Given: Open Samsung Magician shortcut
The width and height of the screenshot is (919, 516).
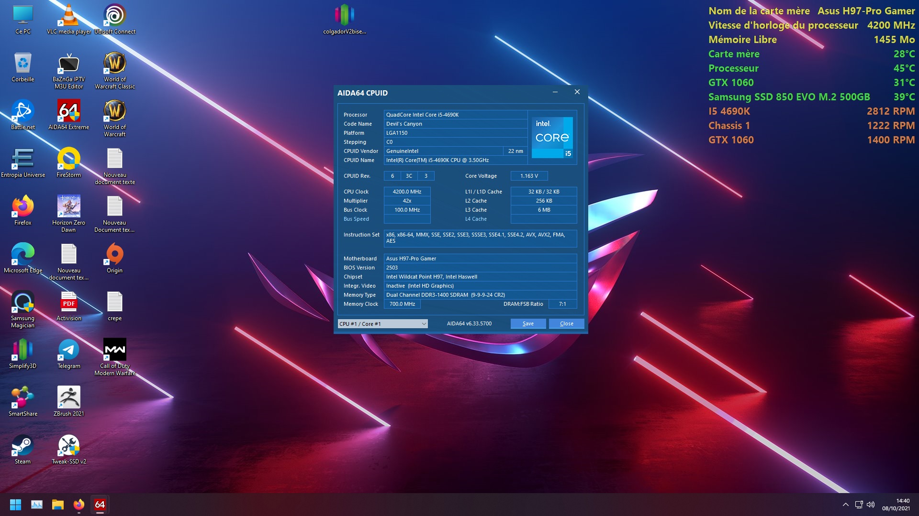Looking at the screenshot, I should 22,309.
